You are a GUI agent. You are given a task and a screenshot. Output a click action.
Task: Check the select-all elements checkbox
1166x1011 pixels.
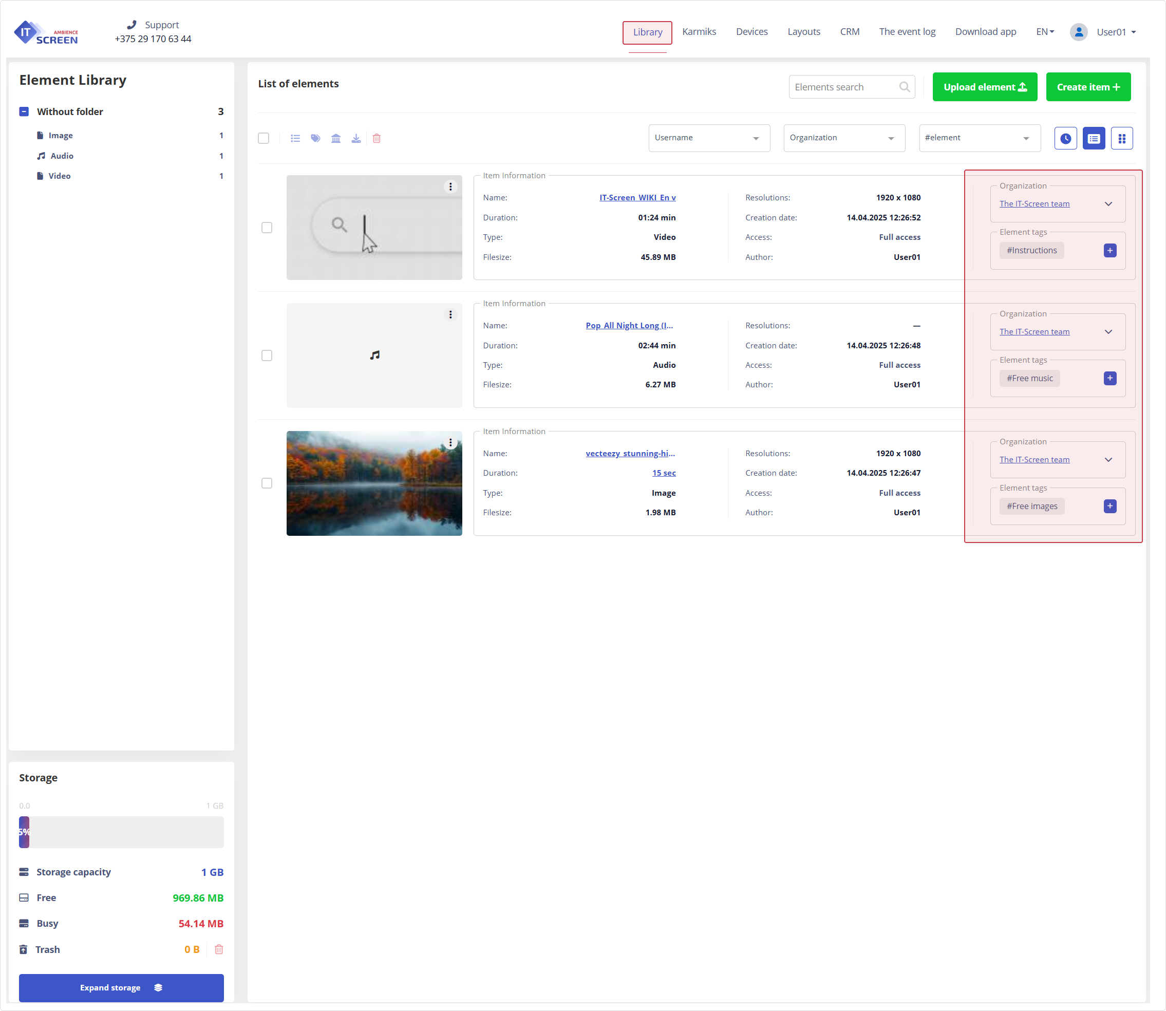click(x=264, y=138)
